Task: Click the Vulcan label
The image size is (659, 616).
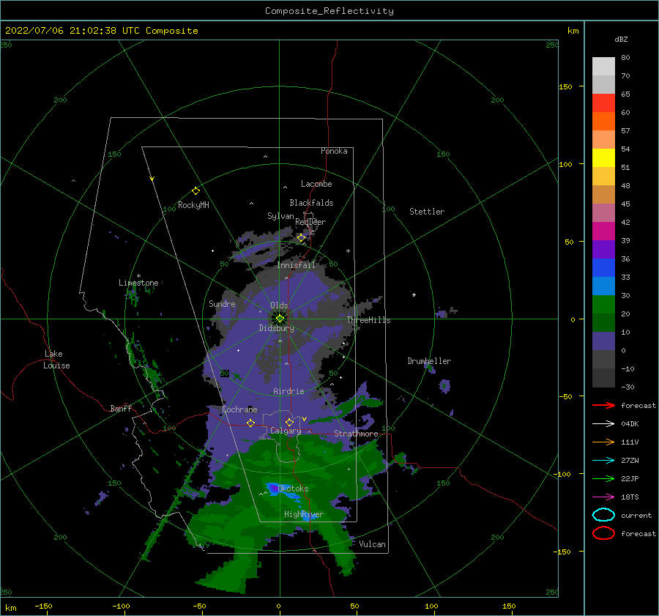Action: (373, 544)
